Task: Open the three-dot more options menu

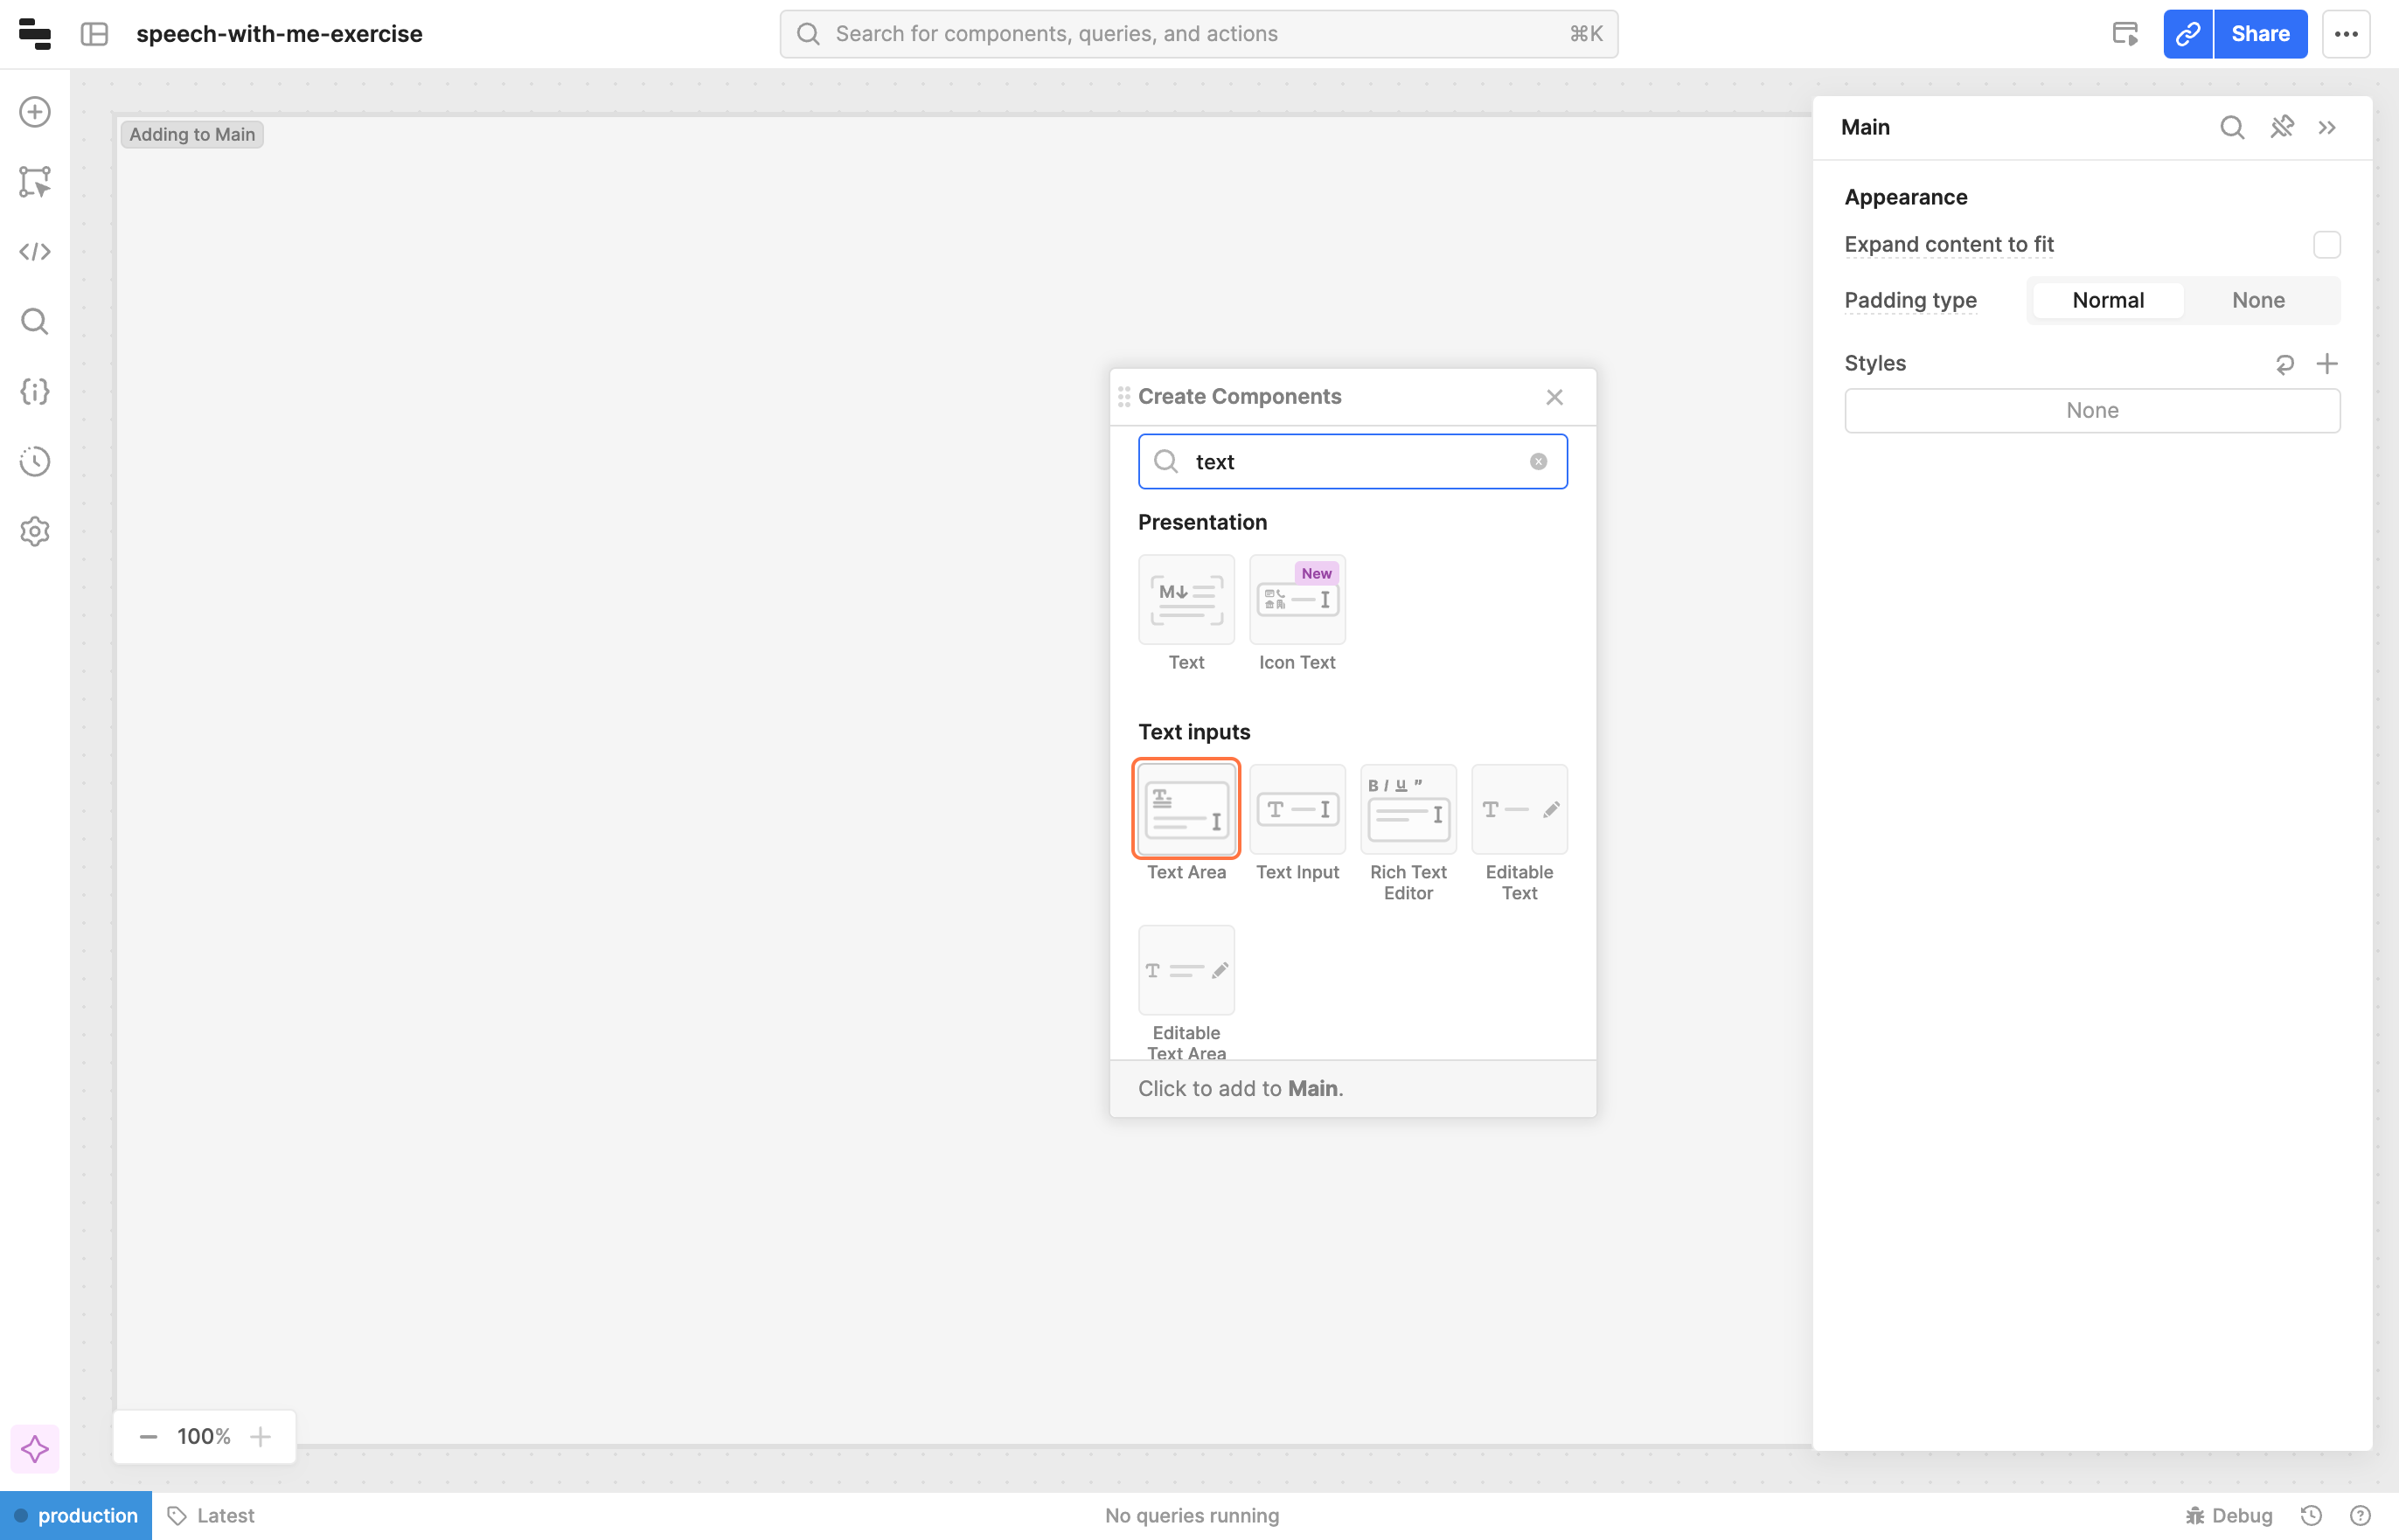Action: coord(2346,34)
